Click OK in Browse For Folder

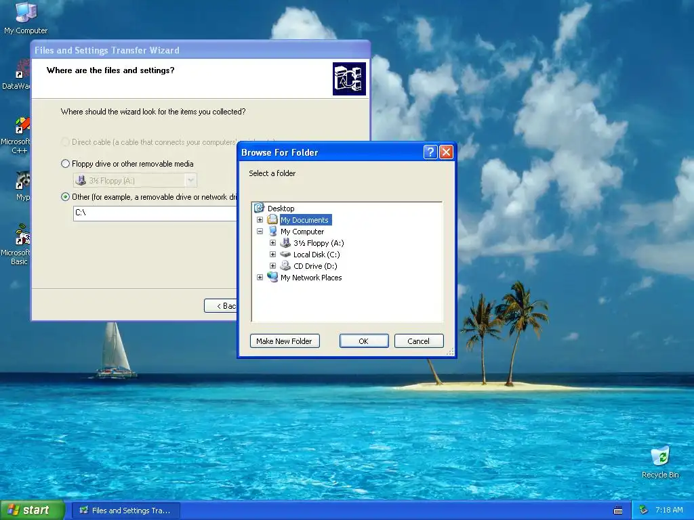click(x=364, y=341)
